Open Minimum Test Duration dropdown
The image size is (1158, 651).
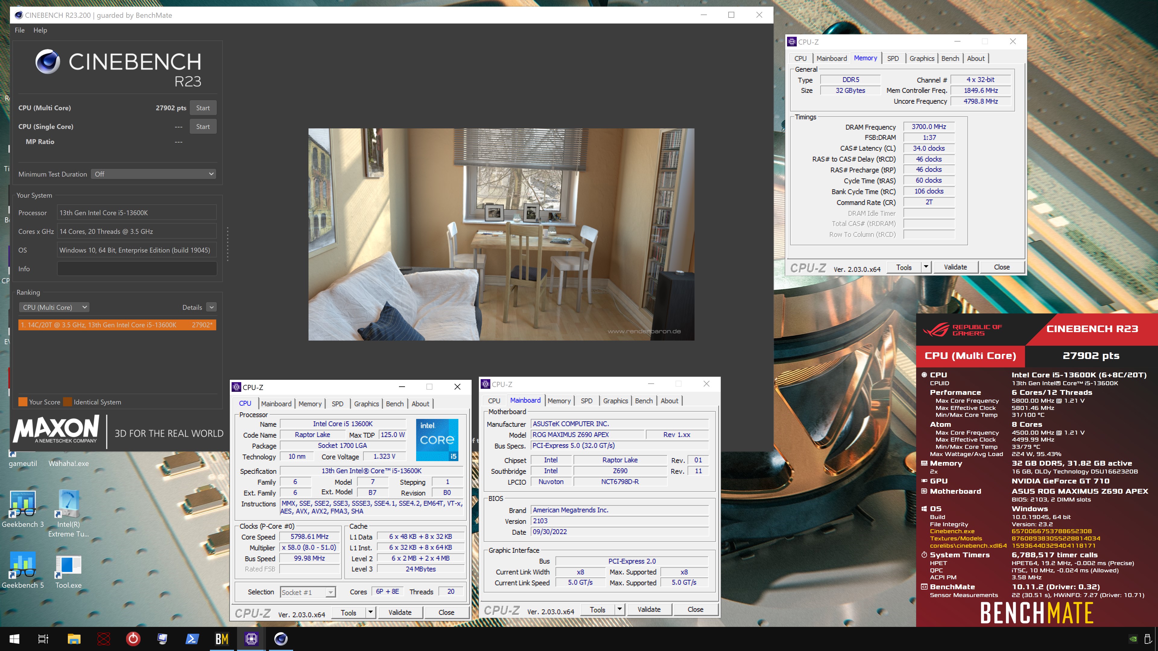153,174
